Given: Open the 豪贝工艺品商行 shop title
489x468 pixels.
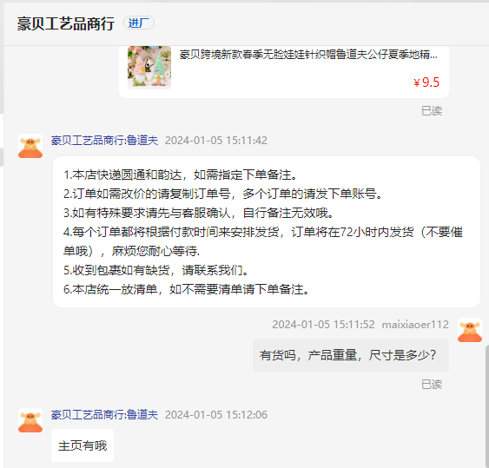Looking at the screenshot, I should [66, 23].
